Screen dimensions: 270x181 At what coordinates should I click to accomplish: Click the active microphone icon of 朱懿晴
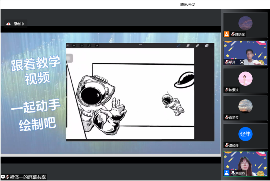[233, 173]
